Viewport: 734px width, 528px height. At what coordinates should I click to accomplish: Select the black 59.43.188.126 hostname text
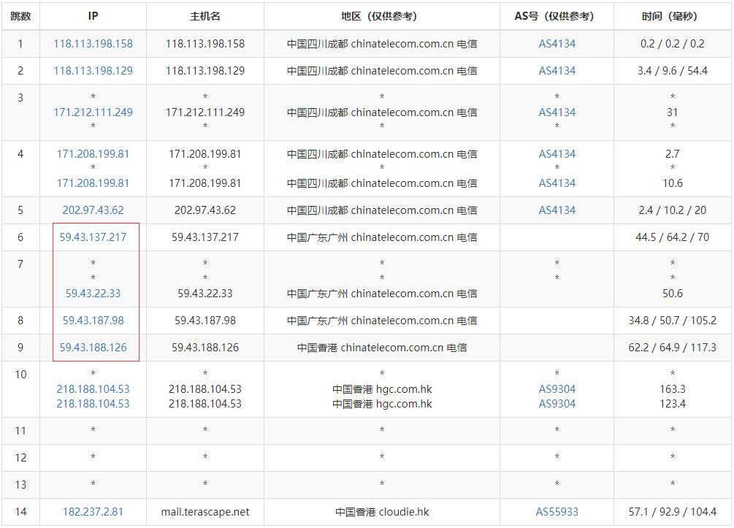pos(205,348)
